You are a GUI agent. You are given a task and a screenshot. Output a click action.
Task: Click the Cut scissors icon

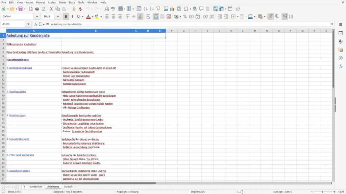point(51,9)
